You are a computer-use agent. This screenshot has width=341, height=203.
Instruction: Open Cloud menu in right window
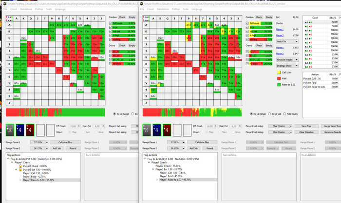tap(150, 9)
